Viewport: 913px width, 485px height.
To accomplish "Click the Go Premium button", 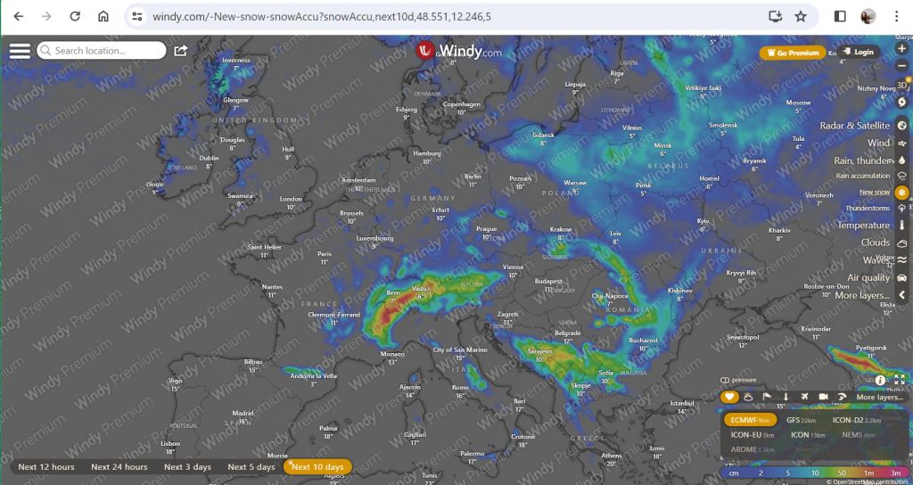I will [x=793, y=53].
